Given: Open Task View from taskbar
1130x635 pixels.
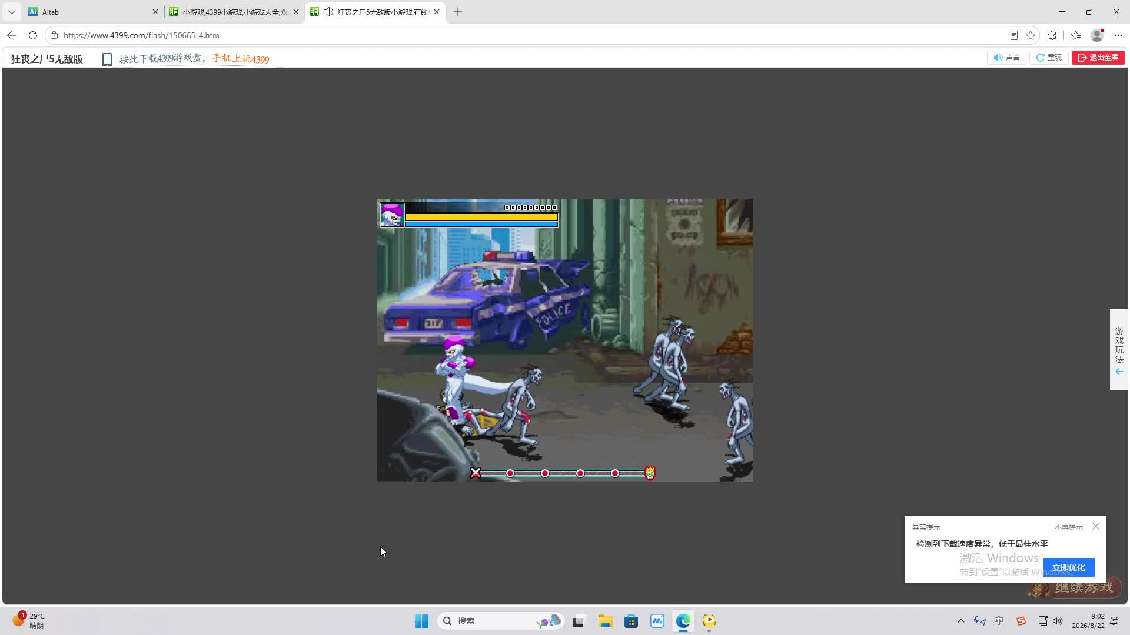Looking at the screenshot, I should [x=579, y=621].
